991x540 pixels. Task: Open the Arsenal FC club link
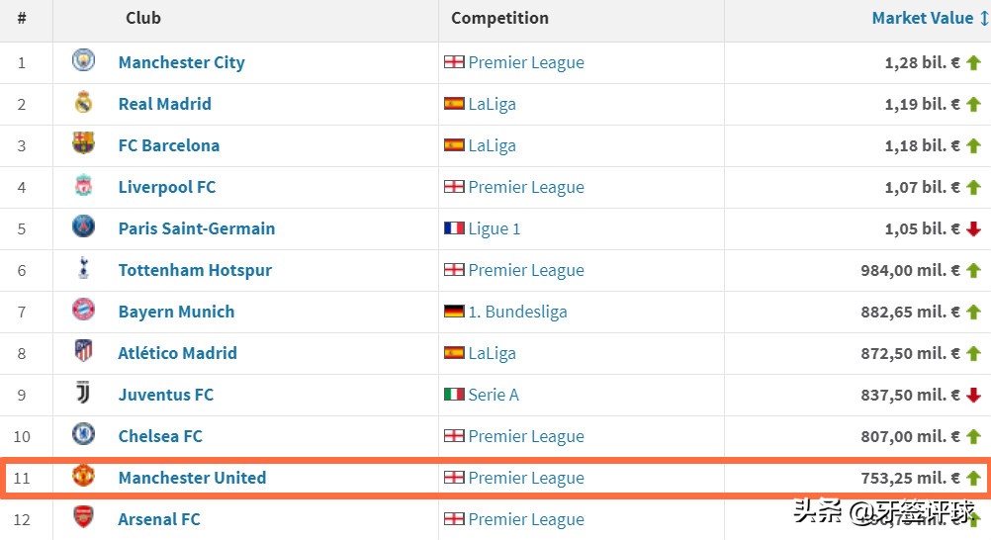tap(159, 519)
